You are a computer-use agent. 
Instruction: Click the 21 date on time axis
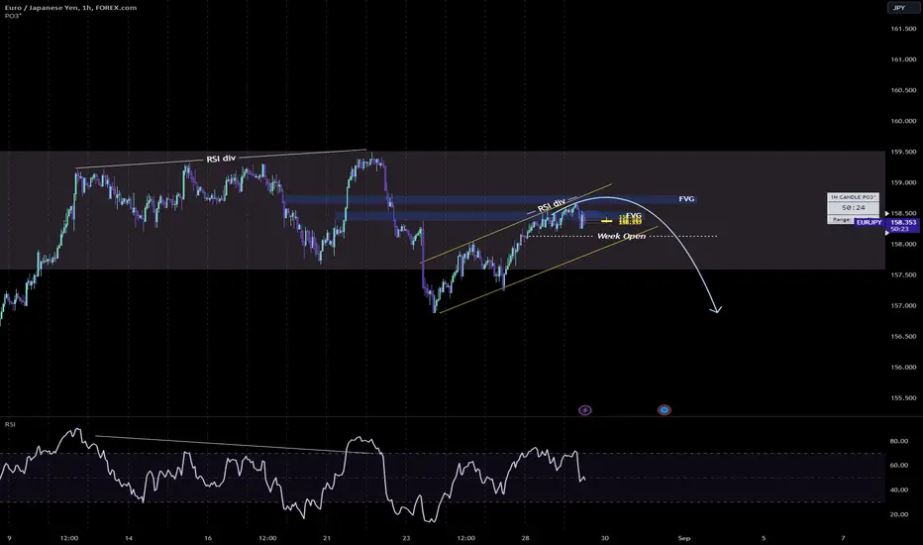click(x=327, y=538)
